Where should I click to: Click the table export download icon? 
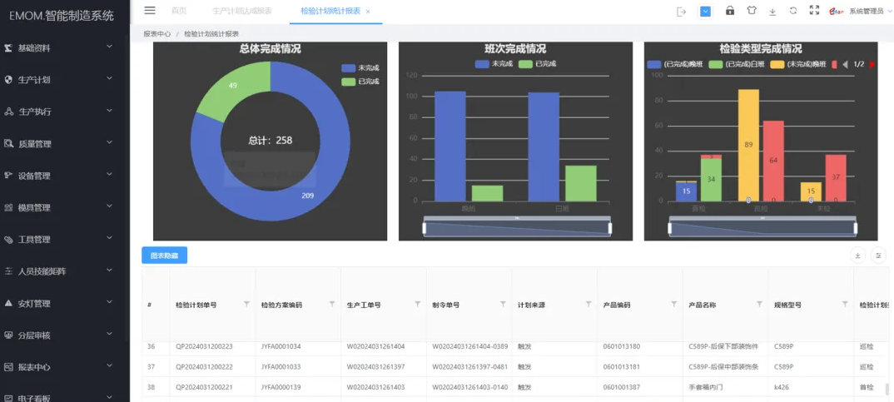857,256
